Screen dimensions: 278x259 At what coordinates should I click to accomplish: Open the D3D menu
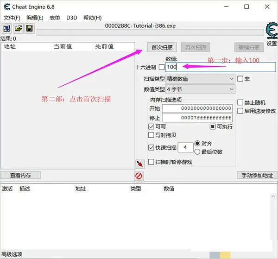click(x=72, y=18)
